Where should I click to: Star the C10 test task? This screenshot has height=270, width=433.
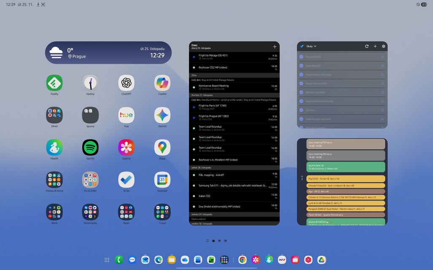(x=382, y=110)
